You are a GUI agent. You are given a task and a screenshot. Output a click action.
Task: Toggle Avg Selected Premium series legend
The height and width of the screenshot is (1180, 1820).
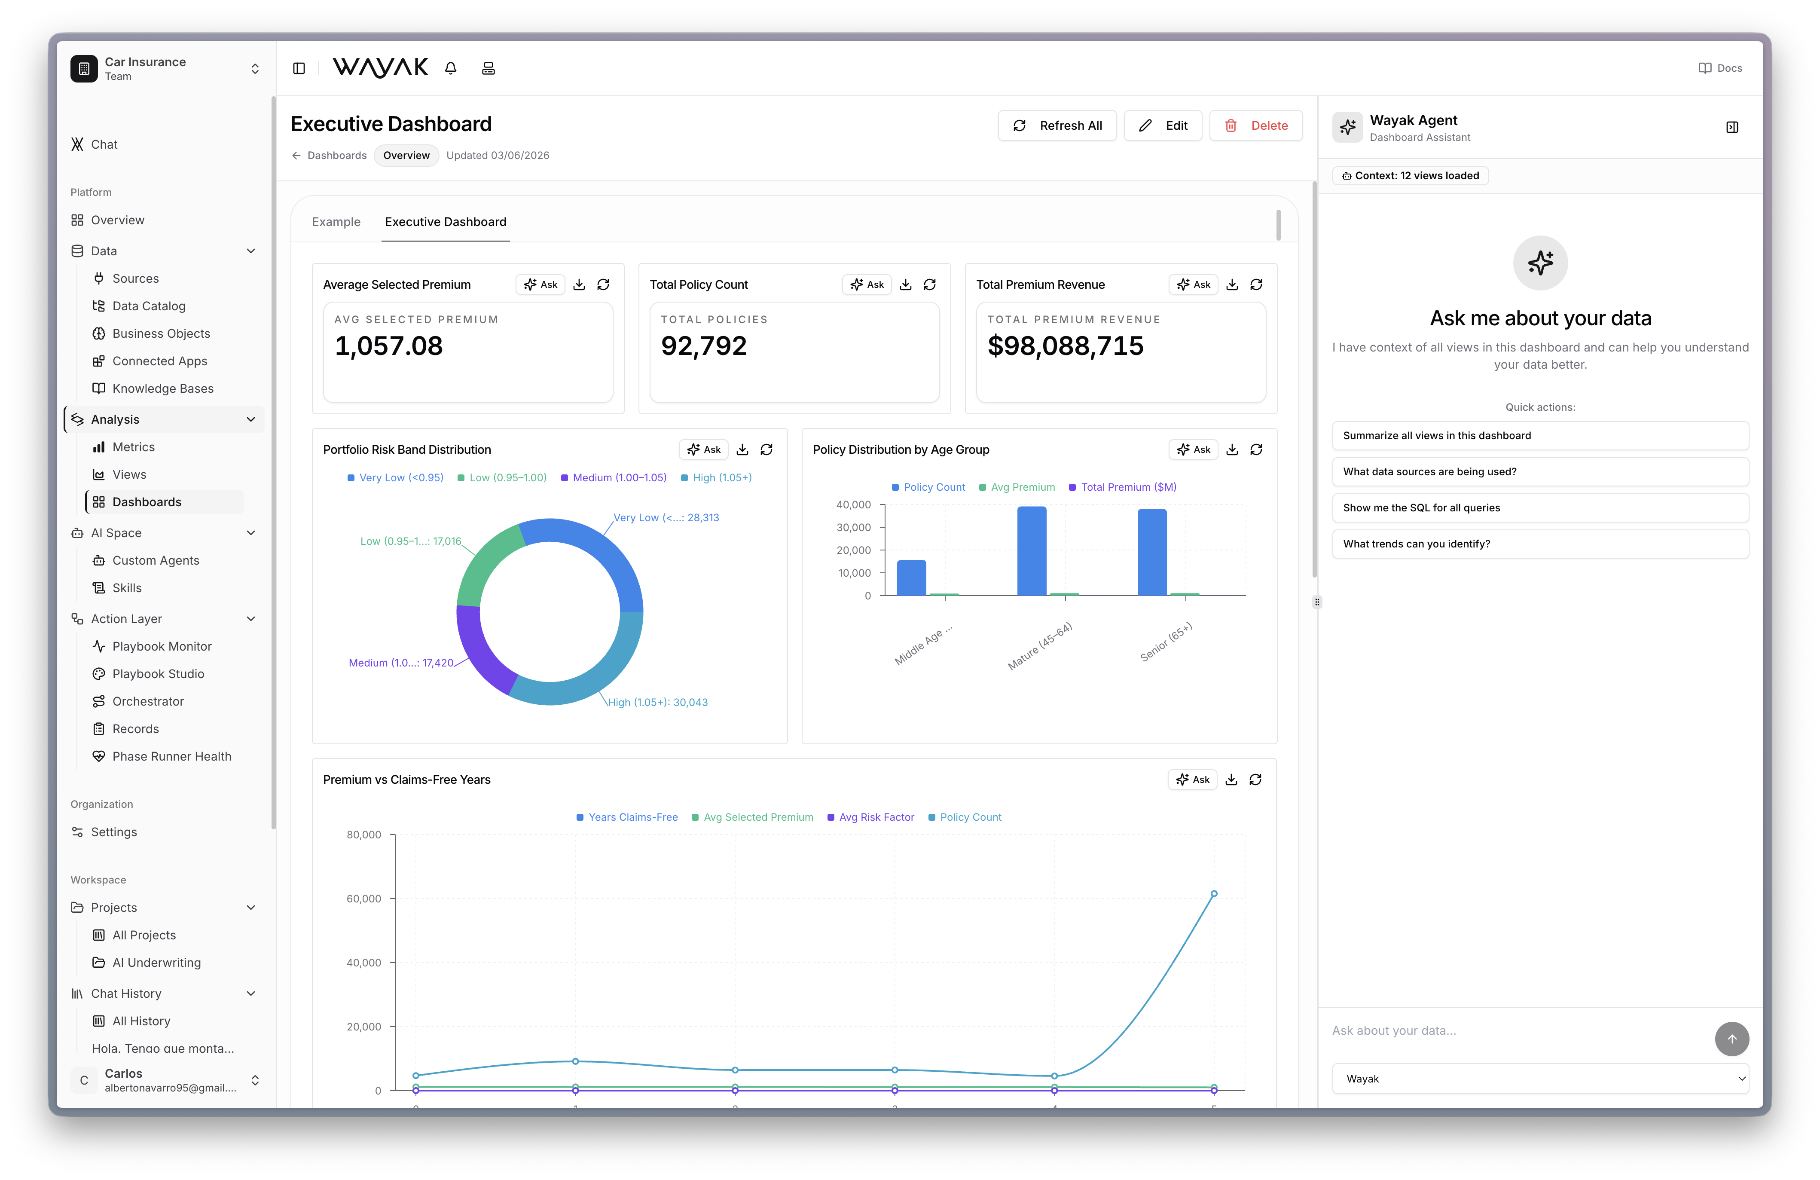(x=752, y=817)
